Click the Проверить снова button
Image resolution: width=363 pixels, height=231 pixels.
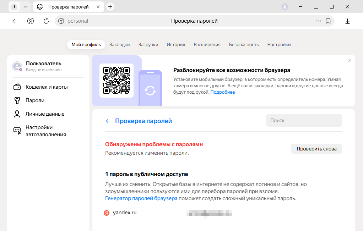click(x=316, y=149)
